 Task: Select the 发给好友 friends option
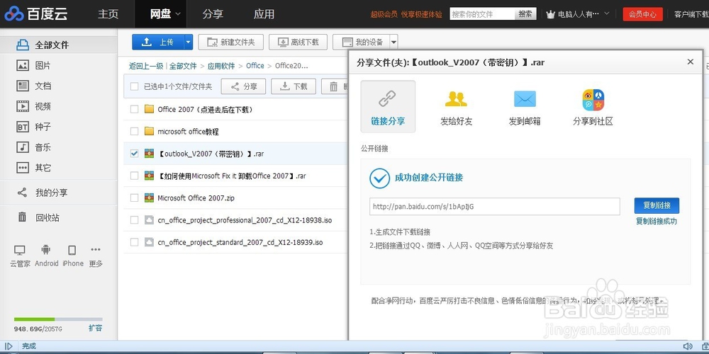[456, 108]
